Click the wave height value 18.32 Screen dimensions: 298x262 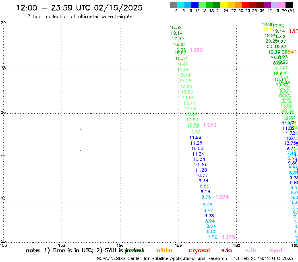(176, 27)
